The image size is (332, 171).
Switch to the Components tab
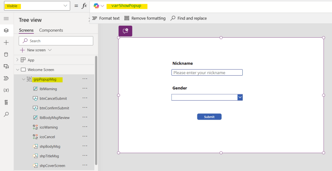[51, 30]
